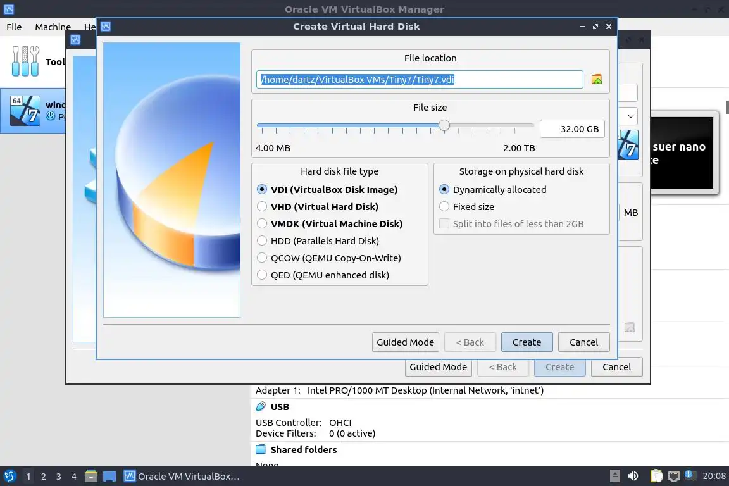Screen dimensions: 729x486
Task: Click Create in Create Virtual Hard Disk dialog
Action: 526,342
